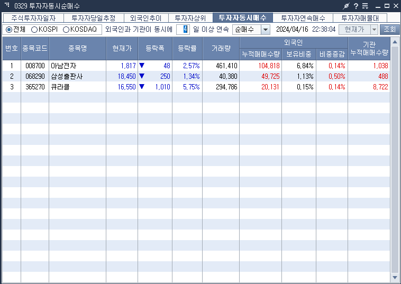The image size is (401, 284).
Task: Select the 전체 radio button
Action: click(9, 30)
